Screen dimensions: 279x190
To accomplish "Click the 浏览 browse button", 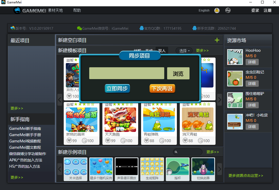I will (x=178, y=73).
